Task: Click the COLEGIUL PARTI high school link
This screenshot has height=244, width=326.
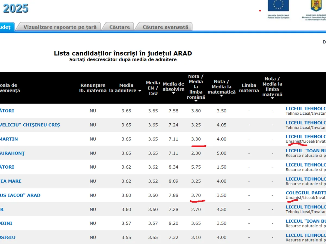Action: (306, 193)
